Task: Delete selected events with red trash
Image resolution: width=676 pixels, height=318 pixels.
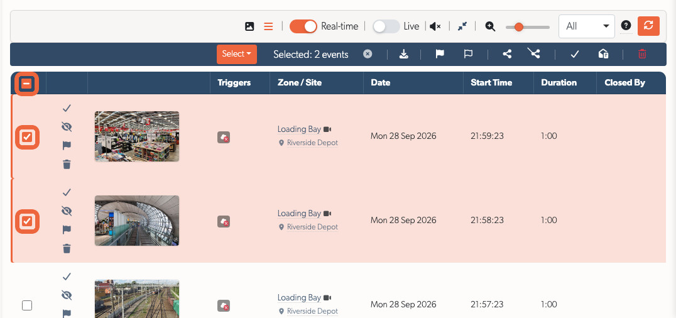Action: pos(642,54)
